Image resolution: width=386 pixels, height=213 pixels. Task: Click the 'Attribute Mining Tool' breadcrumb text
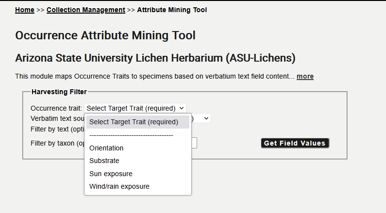click(172, 10)
